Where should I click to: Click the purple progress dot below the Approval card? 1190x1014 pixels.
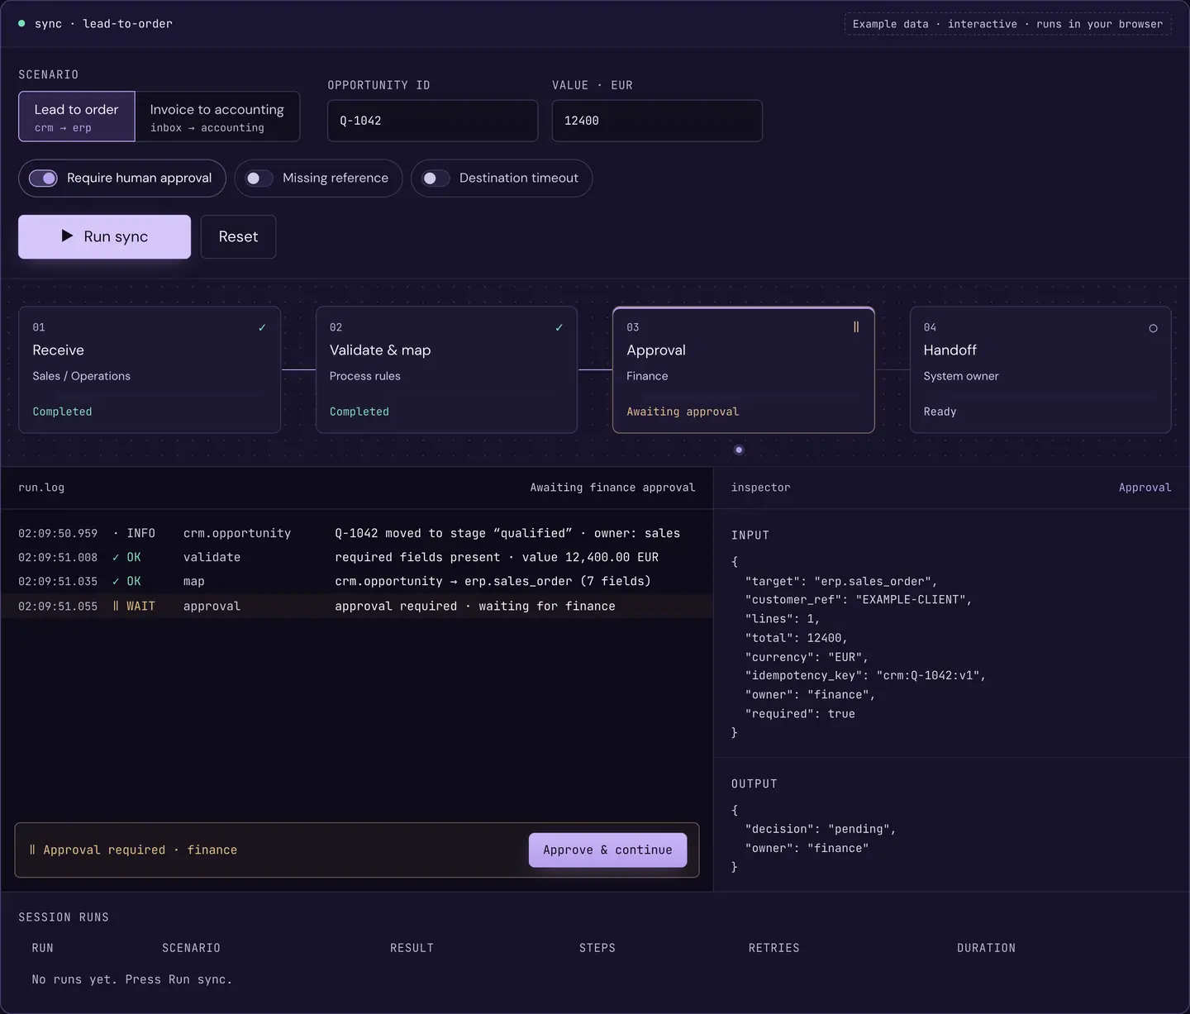[x=739, y=450]
